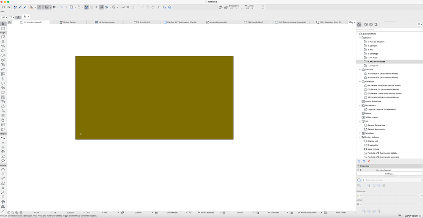Collapse the Stories folder in Navigator
Screen dimensions: 423x218
coord(360,38)
